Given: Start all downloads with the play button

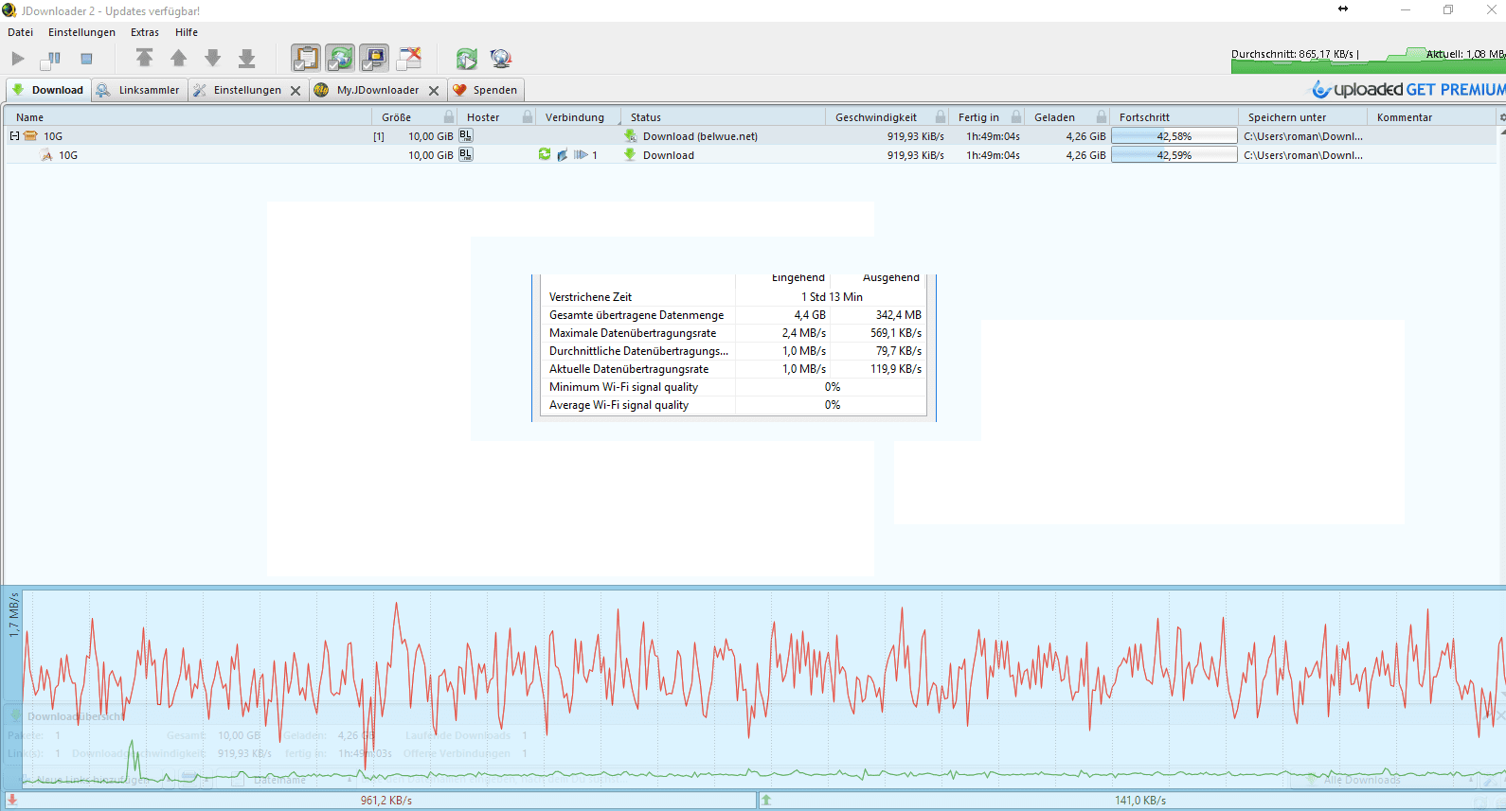Looking at the screenshot, I should pos(18,59).
